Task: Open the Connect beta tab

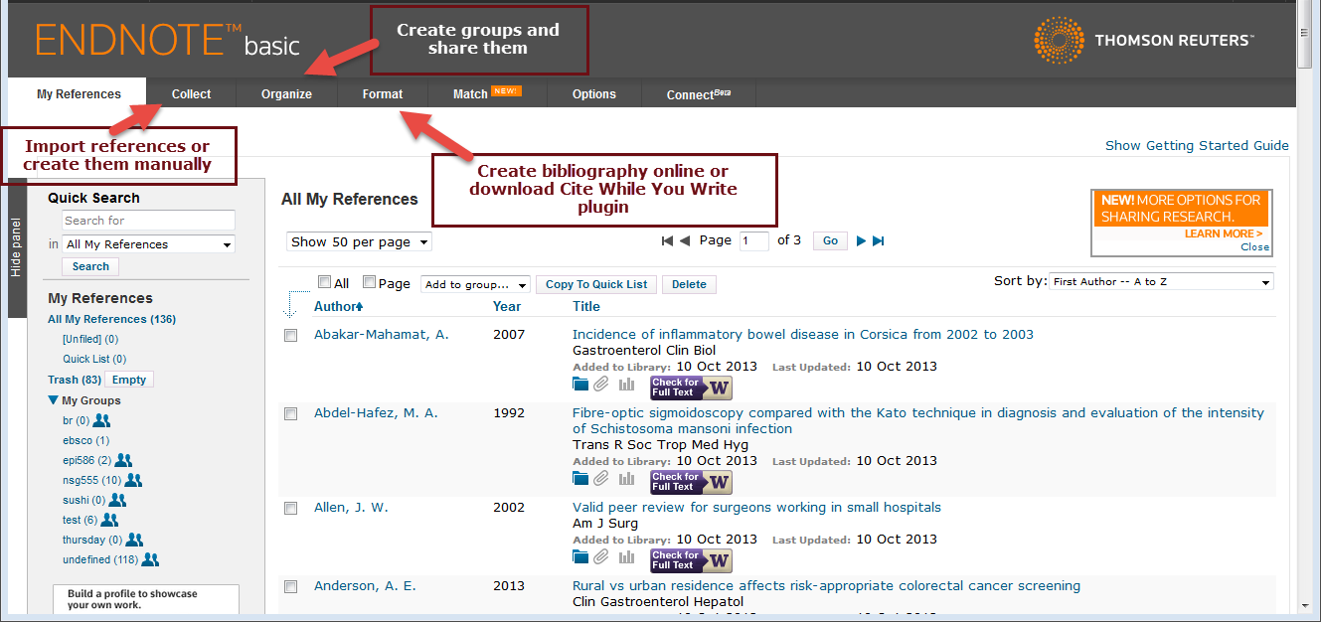Action: pyautogui.click(x=699, y=94)
